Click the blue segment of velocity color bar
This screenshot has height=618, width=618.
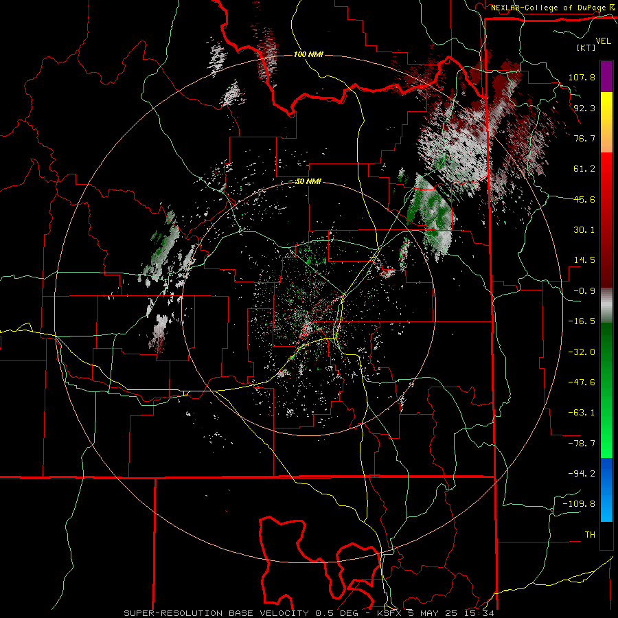click(606, 490)
